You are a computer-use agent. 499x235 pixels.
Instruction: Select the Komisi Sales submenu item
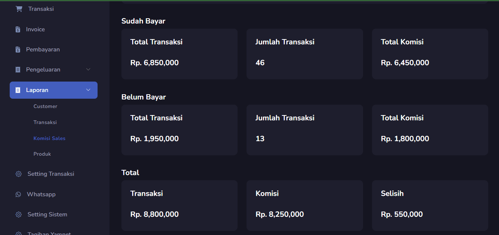50,139
